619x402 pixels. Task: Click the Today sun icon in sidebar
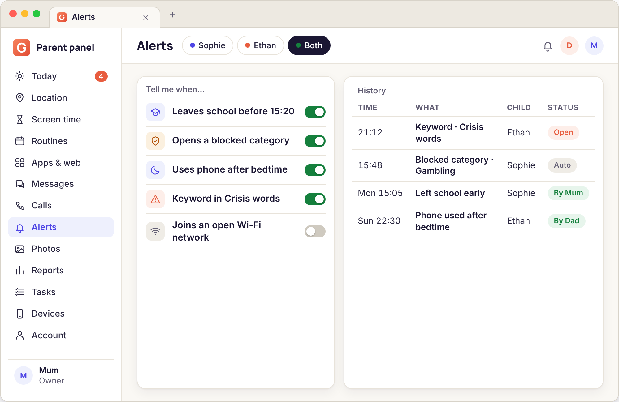point(20,76)
